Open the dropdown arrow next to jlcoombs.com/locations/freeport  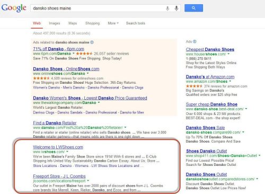88,181
